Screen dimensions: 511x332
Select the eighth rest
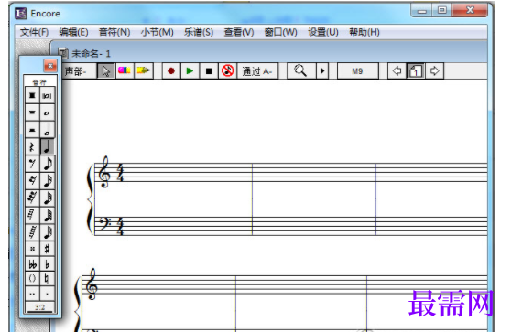32,164
